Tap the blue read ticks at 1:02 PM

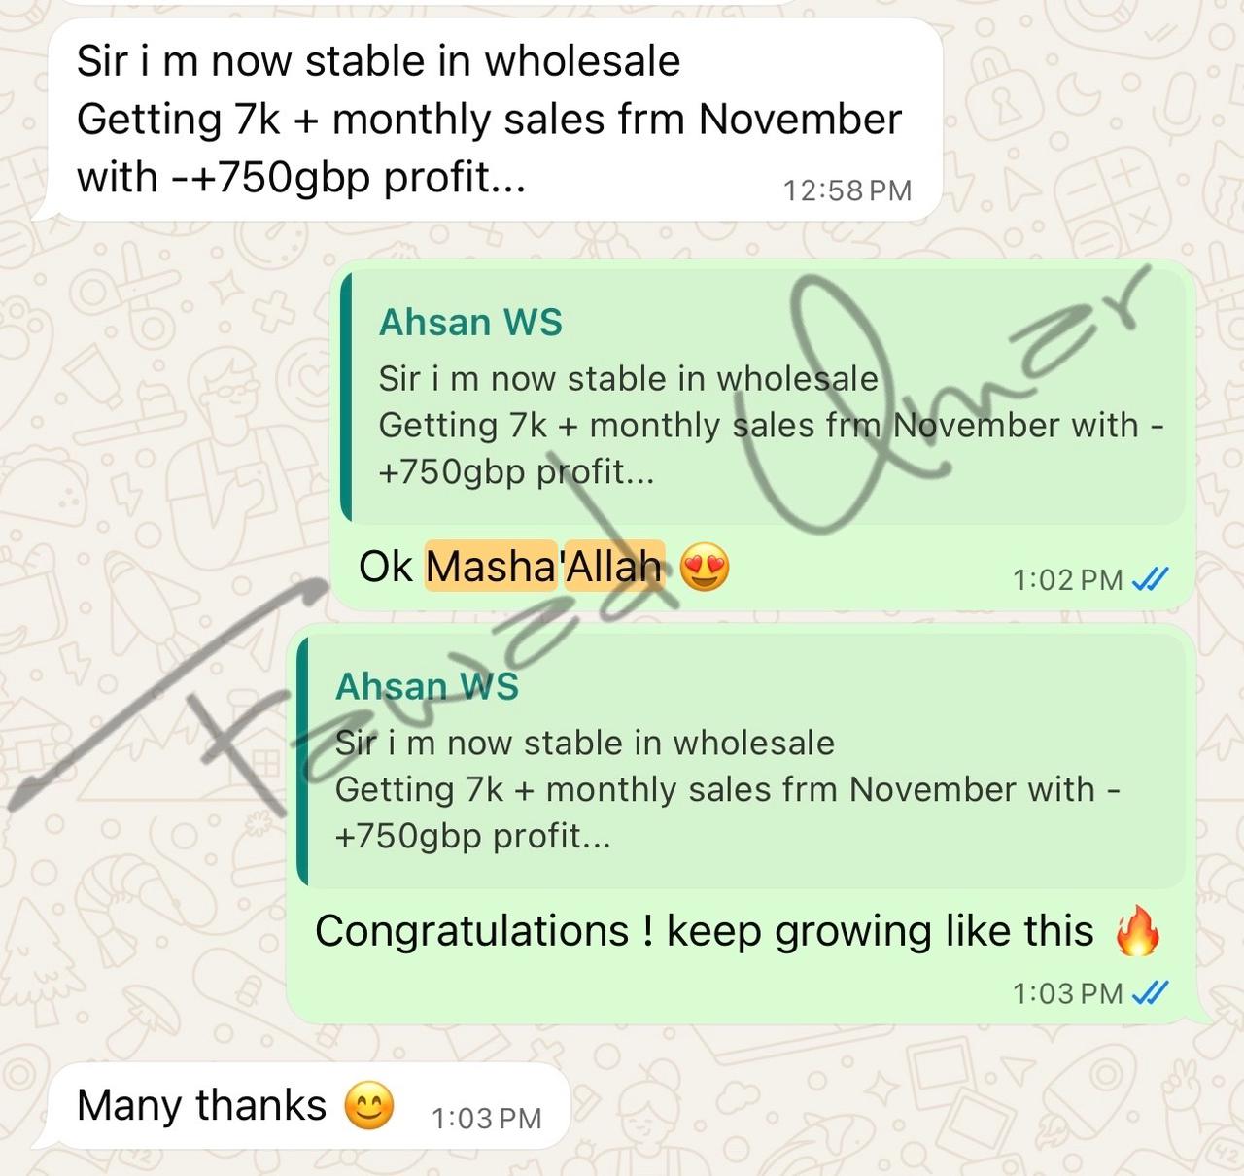point(1152,580)
